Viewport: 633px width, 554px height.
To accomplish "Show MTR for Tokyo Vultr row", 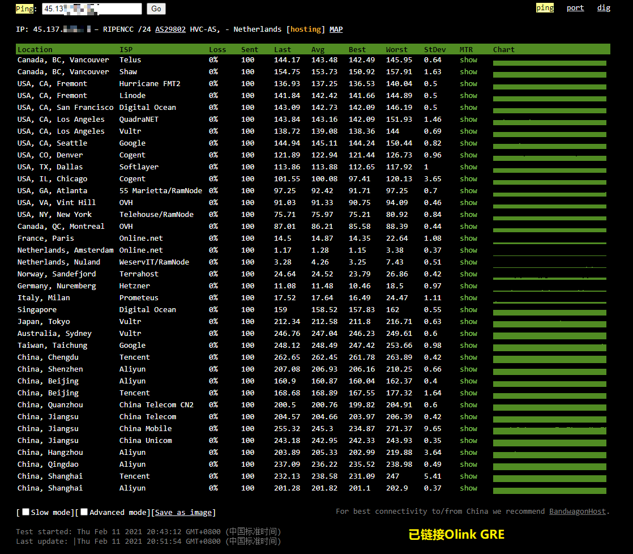I will coord(468,322).
